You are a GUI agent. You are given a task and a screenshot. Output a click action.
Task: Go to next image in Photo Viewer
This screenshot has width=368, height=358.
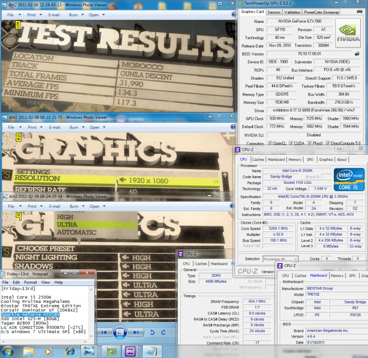coord(136,332)
